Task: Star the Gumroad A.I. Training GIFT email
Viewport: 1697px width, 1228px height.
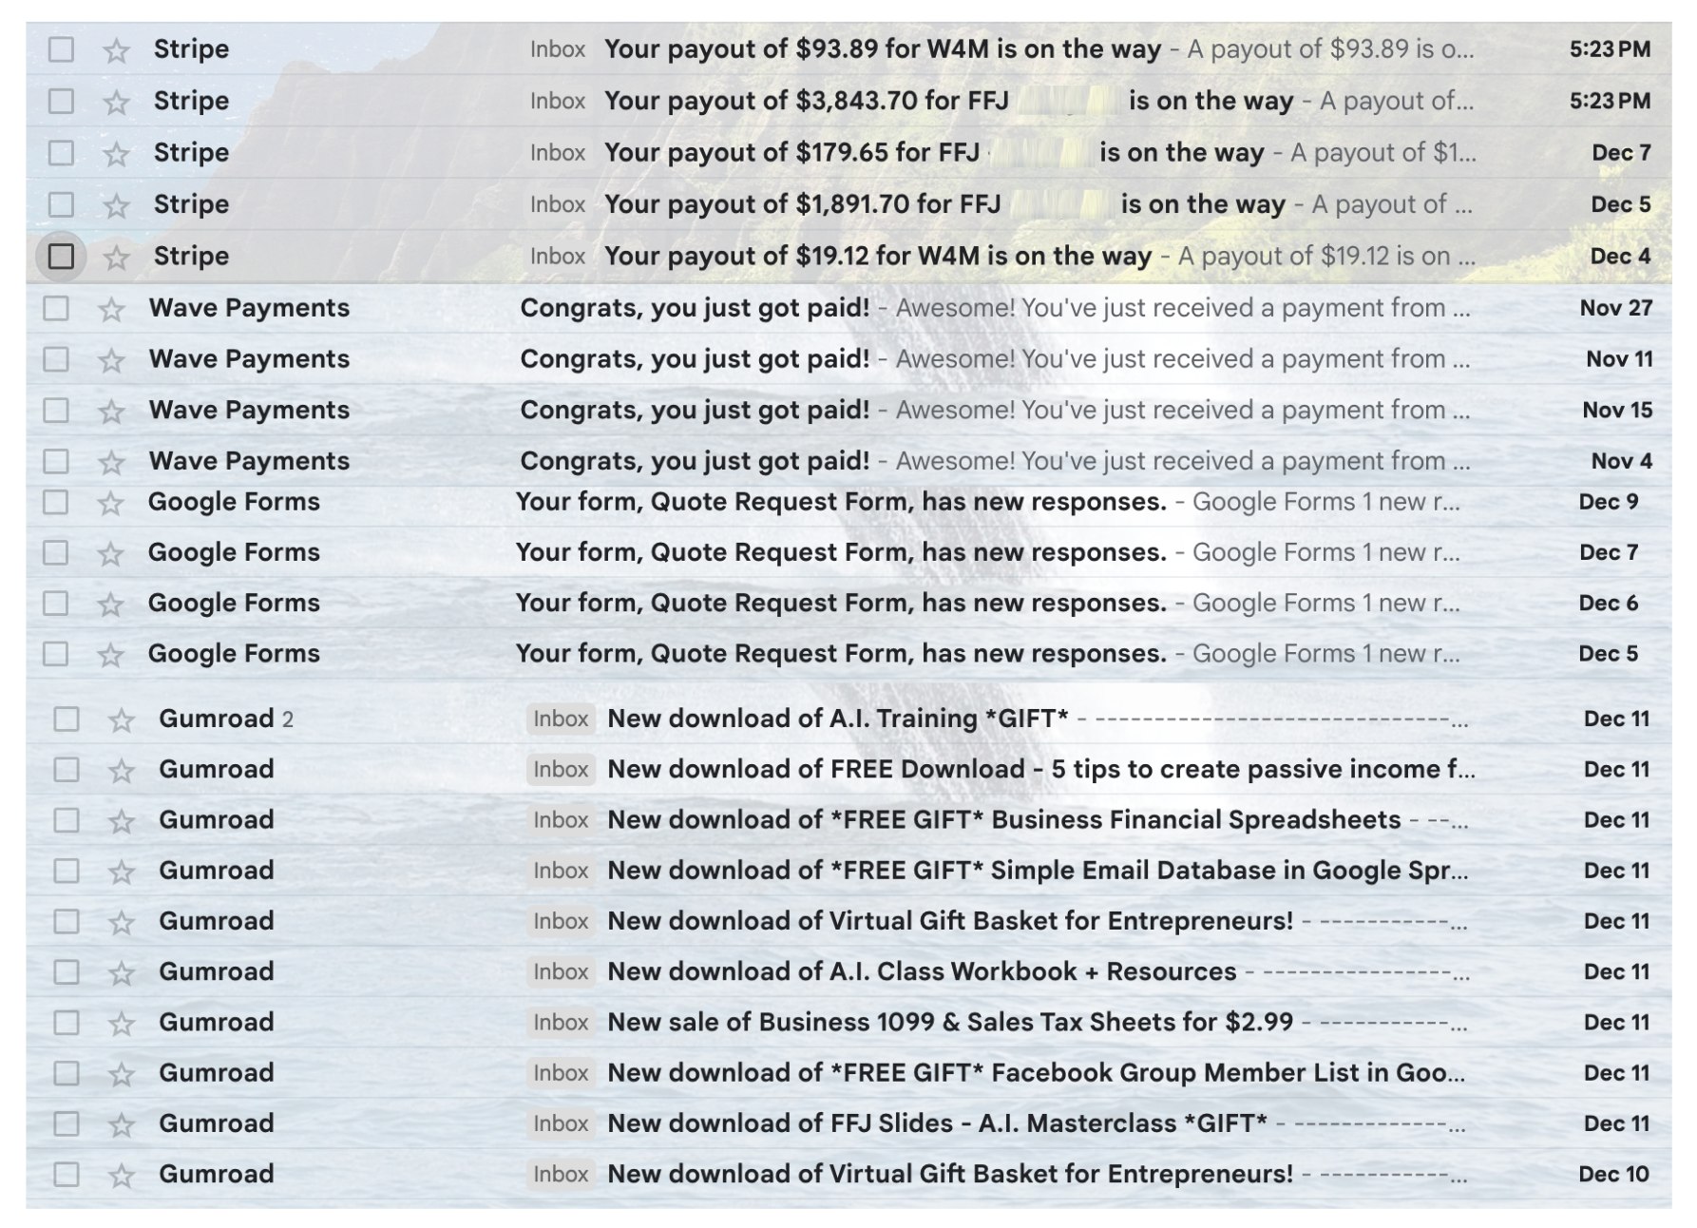Action: 121,720
